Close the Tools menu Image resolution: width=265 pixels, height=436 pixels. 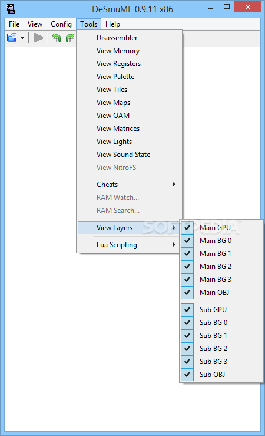pyautogui.click(x=88, y=24)
